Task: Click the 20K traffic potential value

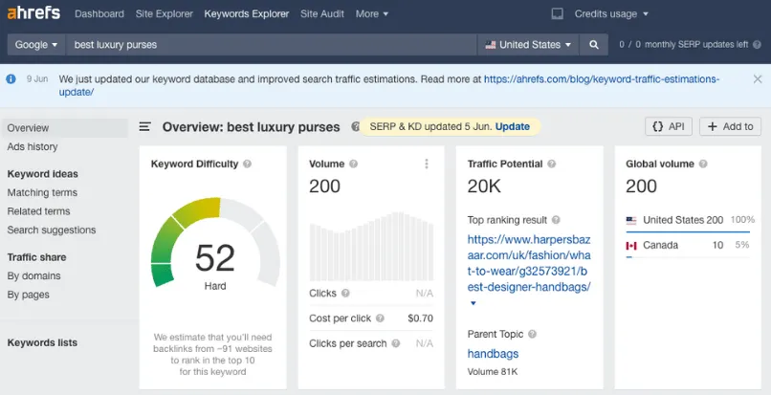Action: click(484, 186)
